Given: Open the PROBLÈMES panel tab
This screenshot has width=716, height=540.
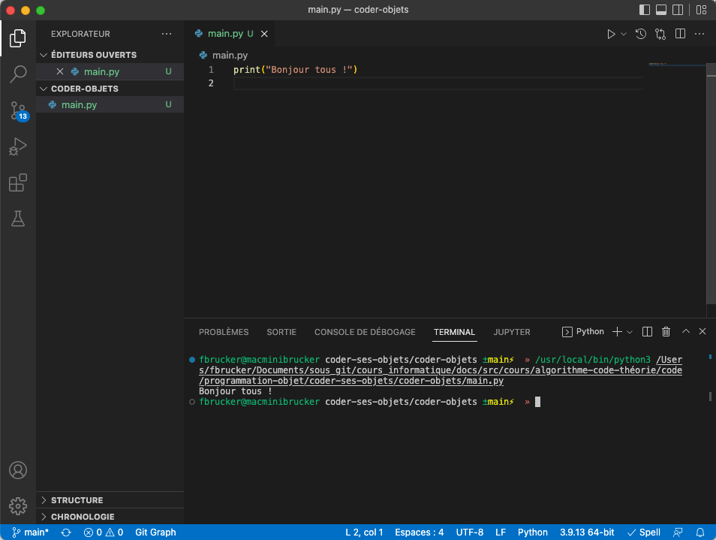Looking at the screenshot, I should tap(224, 332).
